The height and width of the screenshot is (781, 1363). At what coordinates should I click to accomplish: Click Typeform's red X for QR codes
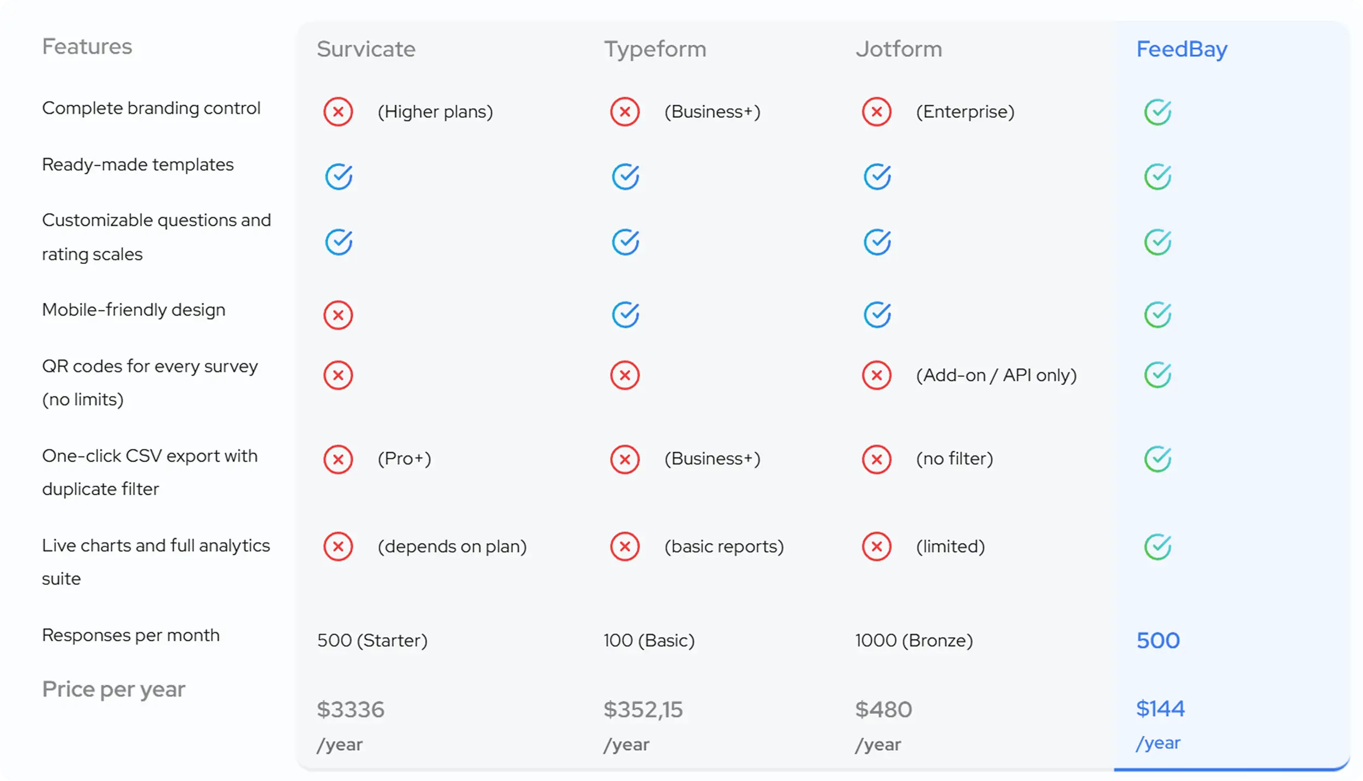625,375
